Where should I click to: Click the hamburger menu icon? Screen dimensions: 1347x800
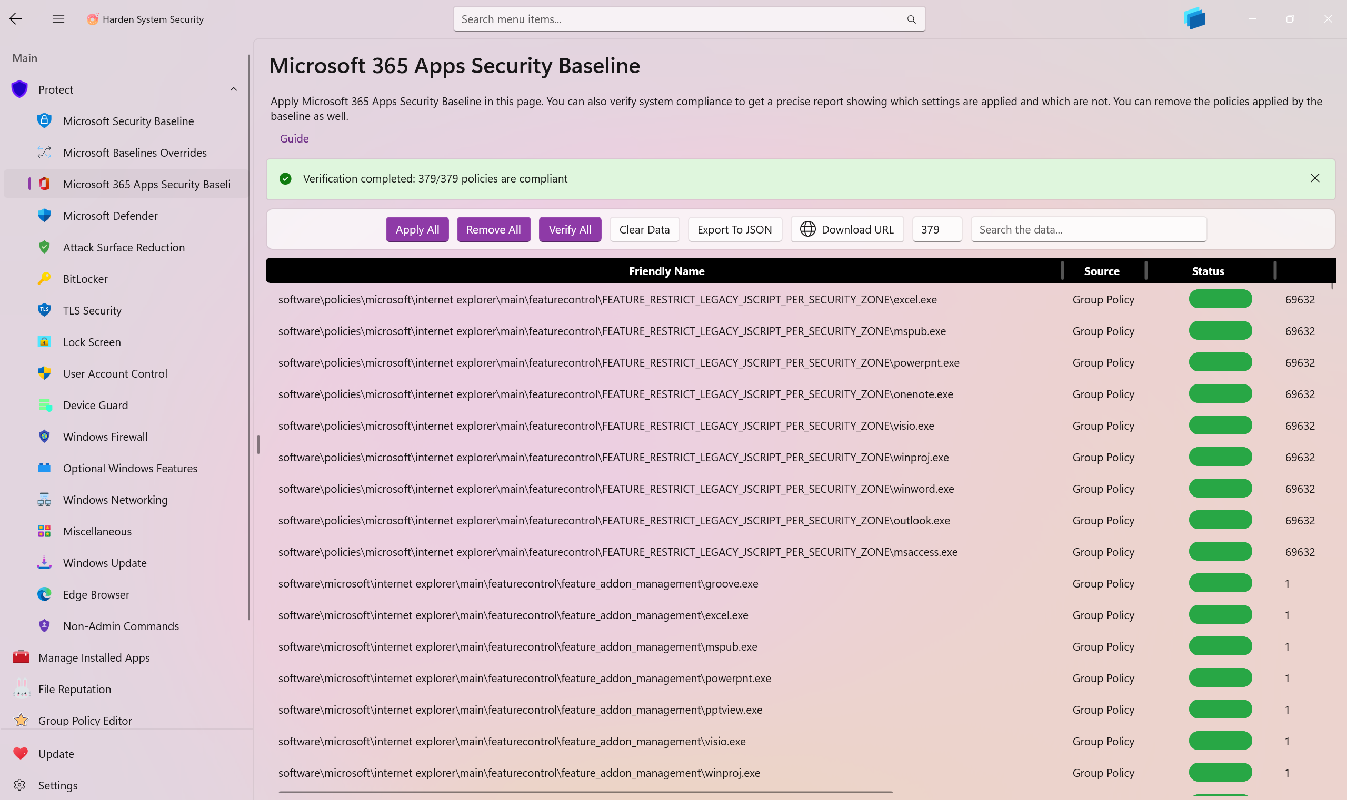click(x=58, y=19)
